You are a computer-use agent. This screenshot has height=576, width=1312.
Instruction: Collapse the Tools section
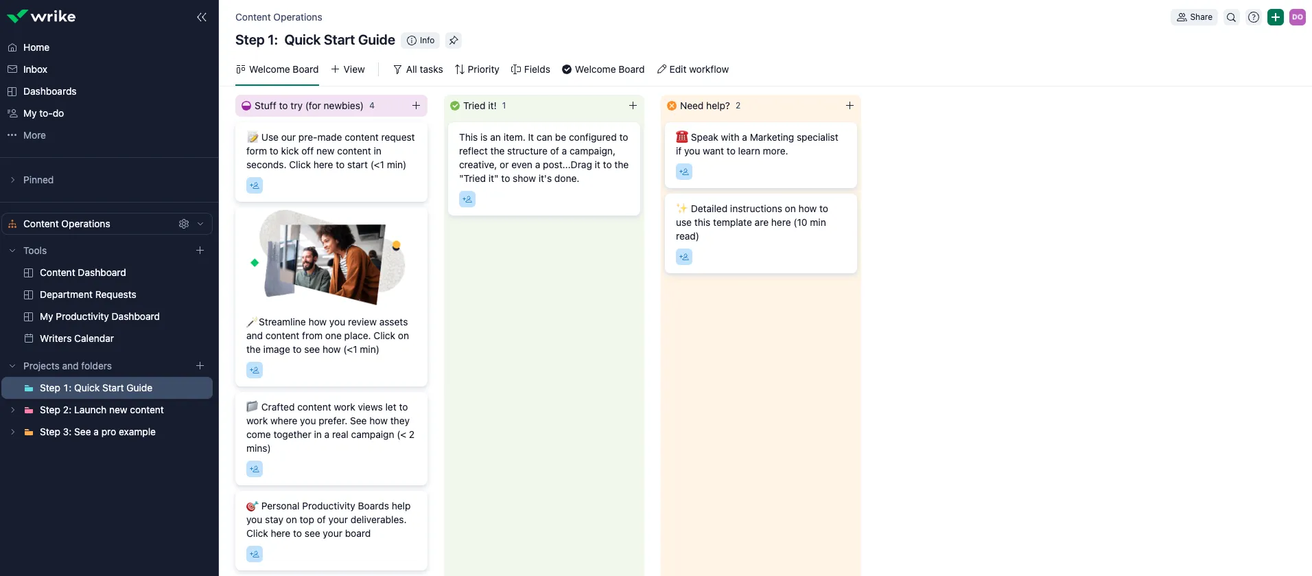point(12,251)
